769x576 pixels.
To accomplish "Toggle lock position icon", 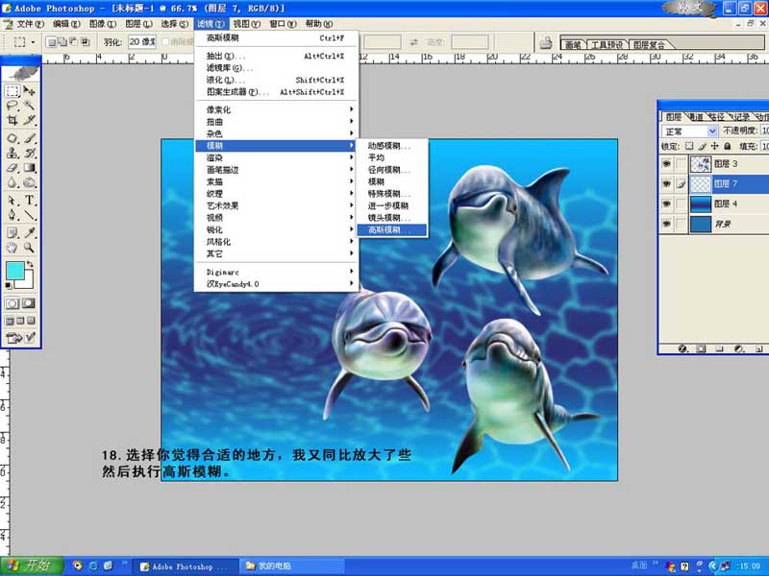I will [x=714, y=146].
